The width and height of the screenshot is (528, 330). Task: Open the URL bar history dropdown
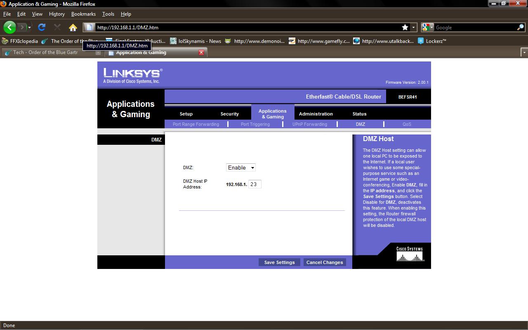pos(413,28)
